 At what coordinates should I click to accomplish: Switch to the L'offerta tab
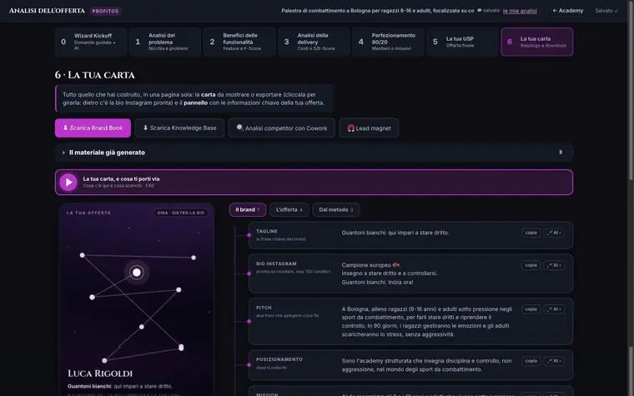pos(289,210)
